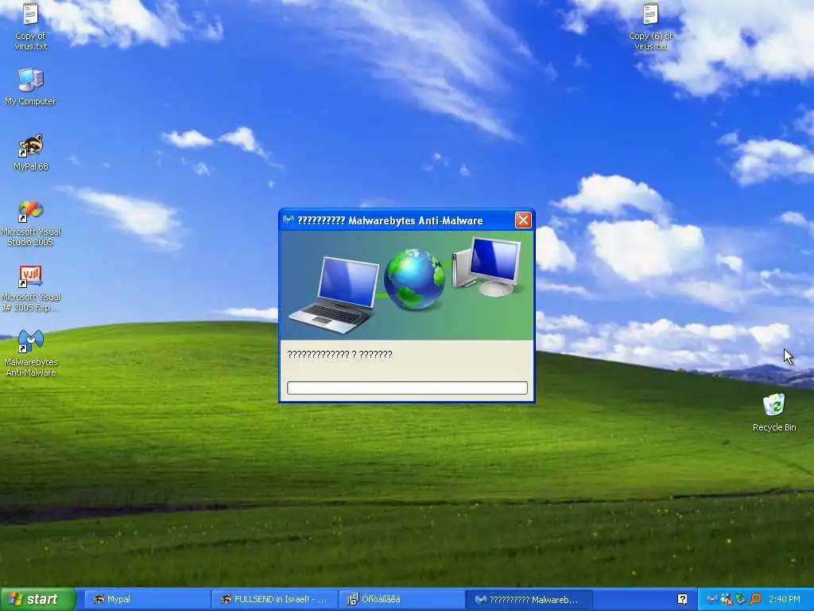This screenshot has width=814, height=611.
Task: Click the question-mark help icon on taskbar
Action: pyautogui.click(x=682, y=599)
